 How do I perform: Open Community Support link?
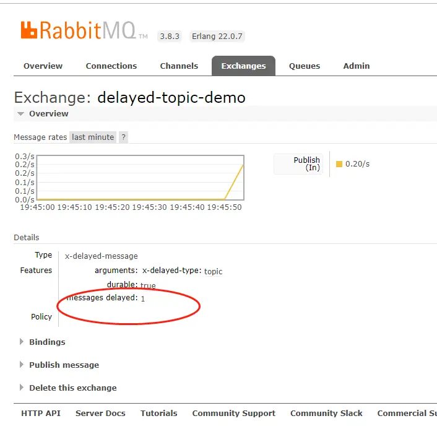234,413
